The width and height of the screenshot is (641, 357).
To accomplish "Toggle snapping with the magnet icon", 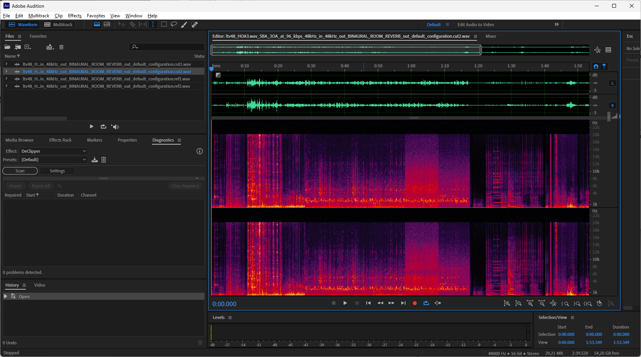I will (596, 67).
